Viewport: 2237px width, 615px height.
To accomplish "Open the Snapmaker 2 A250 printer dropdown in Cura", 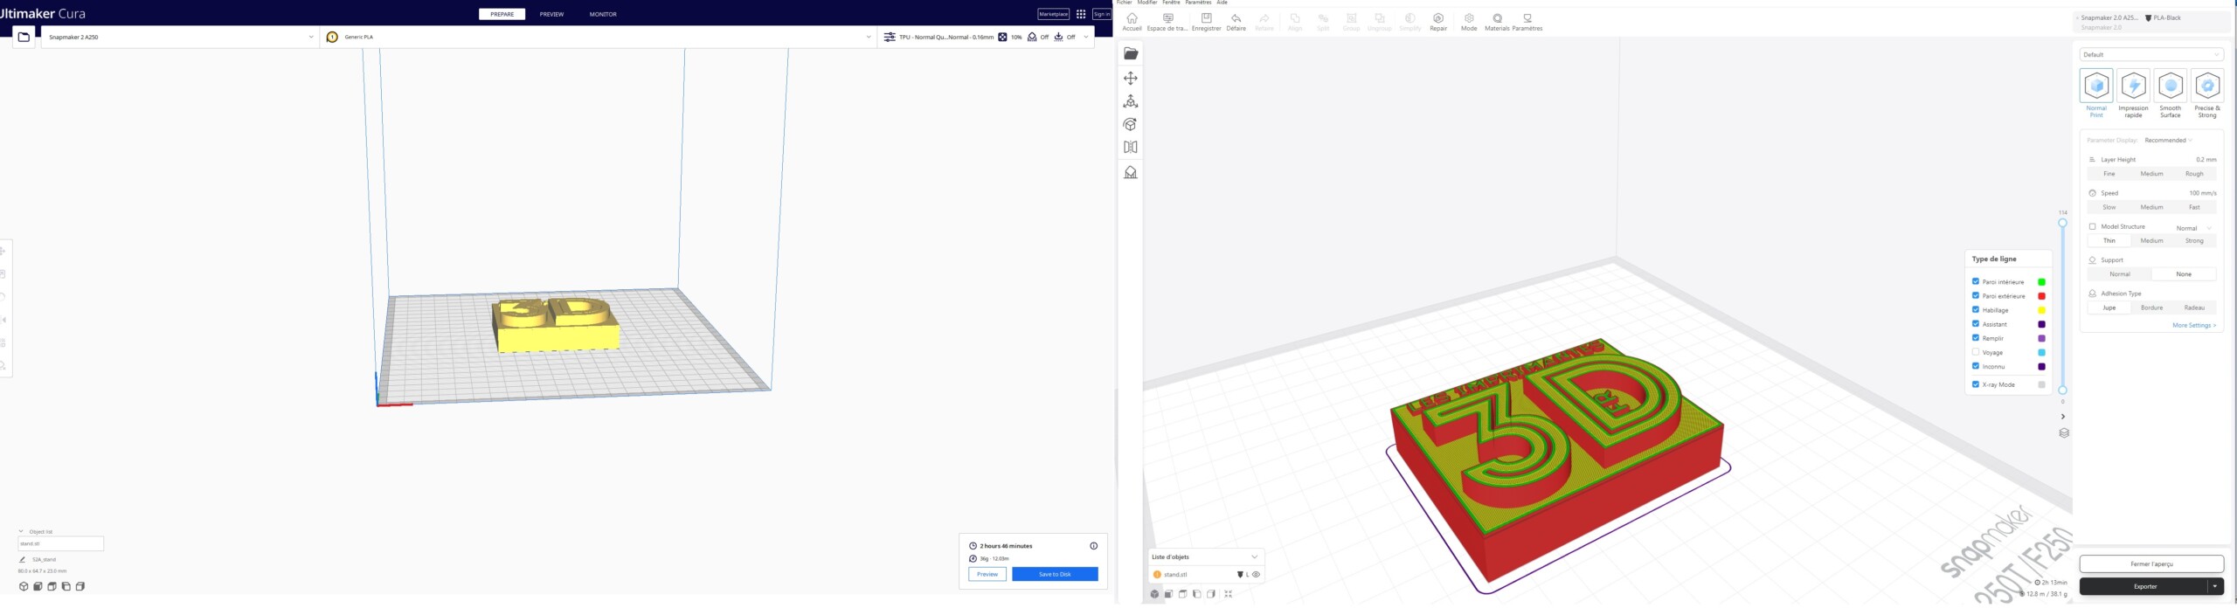I will tap(180, 37).
